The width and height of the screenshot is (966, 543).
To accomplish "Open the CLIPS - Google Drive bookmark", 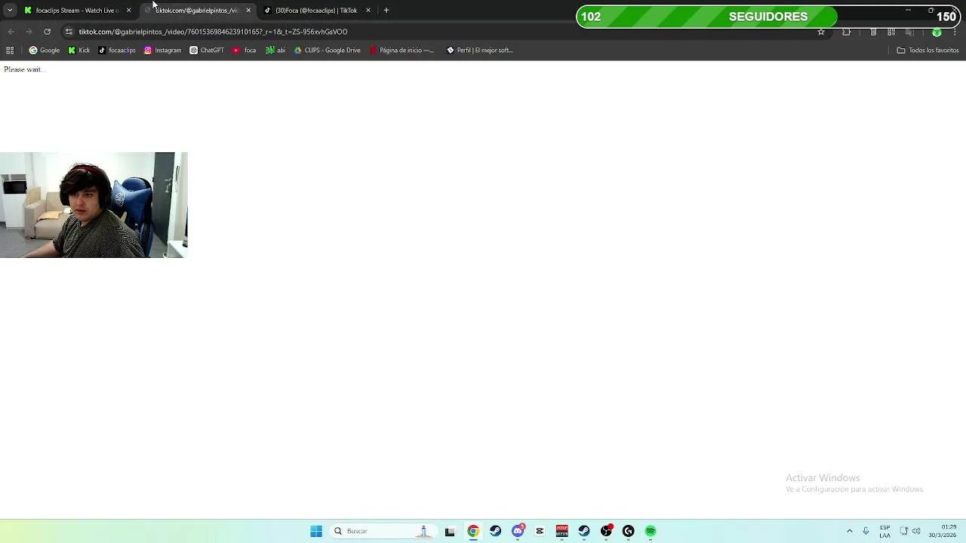I will (327, 51).
